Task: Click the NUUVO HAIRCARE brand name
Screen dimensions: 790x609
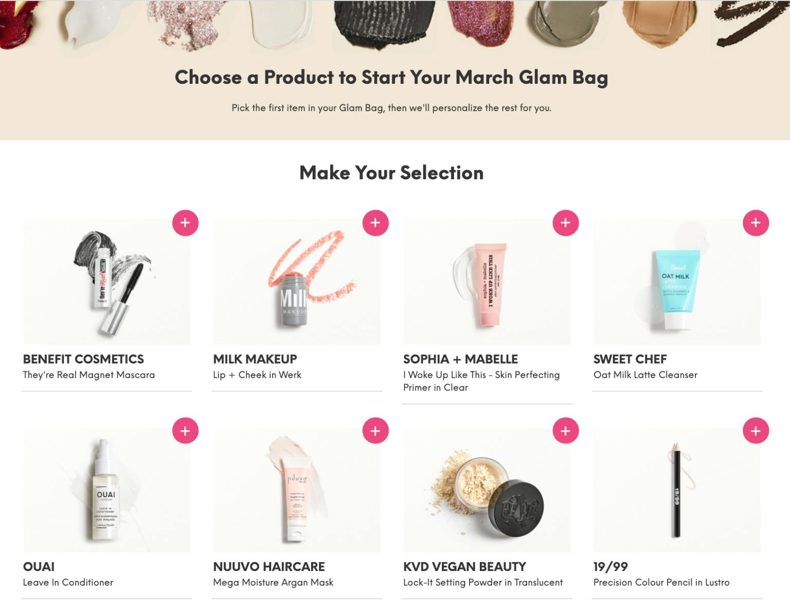Action: point(269,567)
